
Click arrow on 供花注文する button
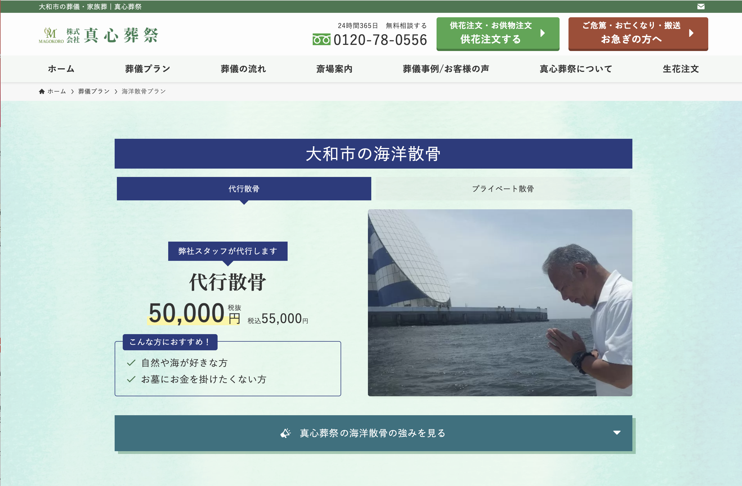click(543, 33)
